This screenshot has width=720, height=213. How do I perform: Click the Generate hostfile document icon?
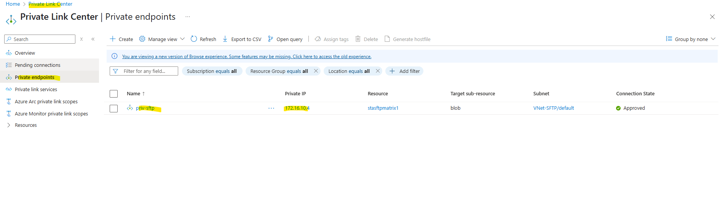[387, 39]
